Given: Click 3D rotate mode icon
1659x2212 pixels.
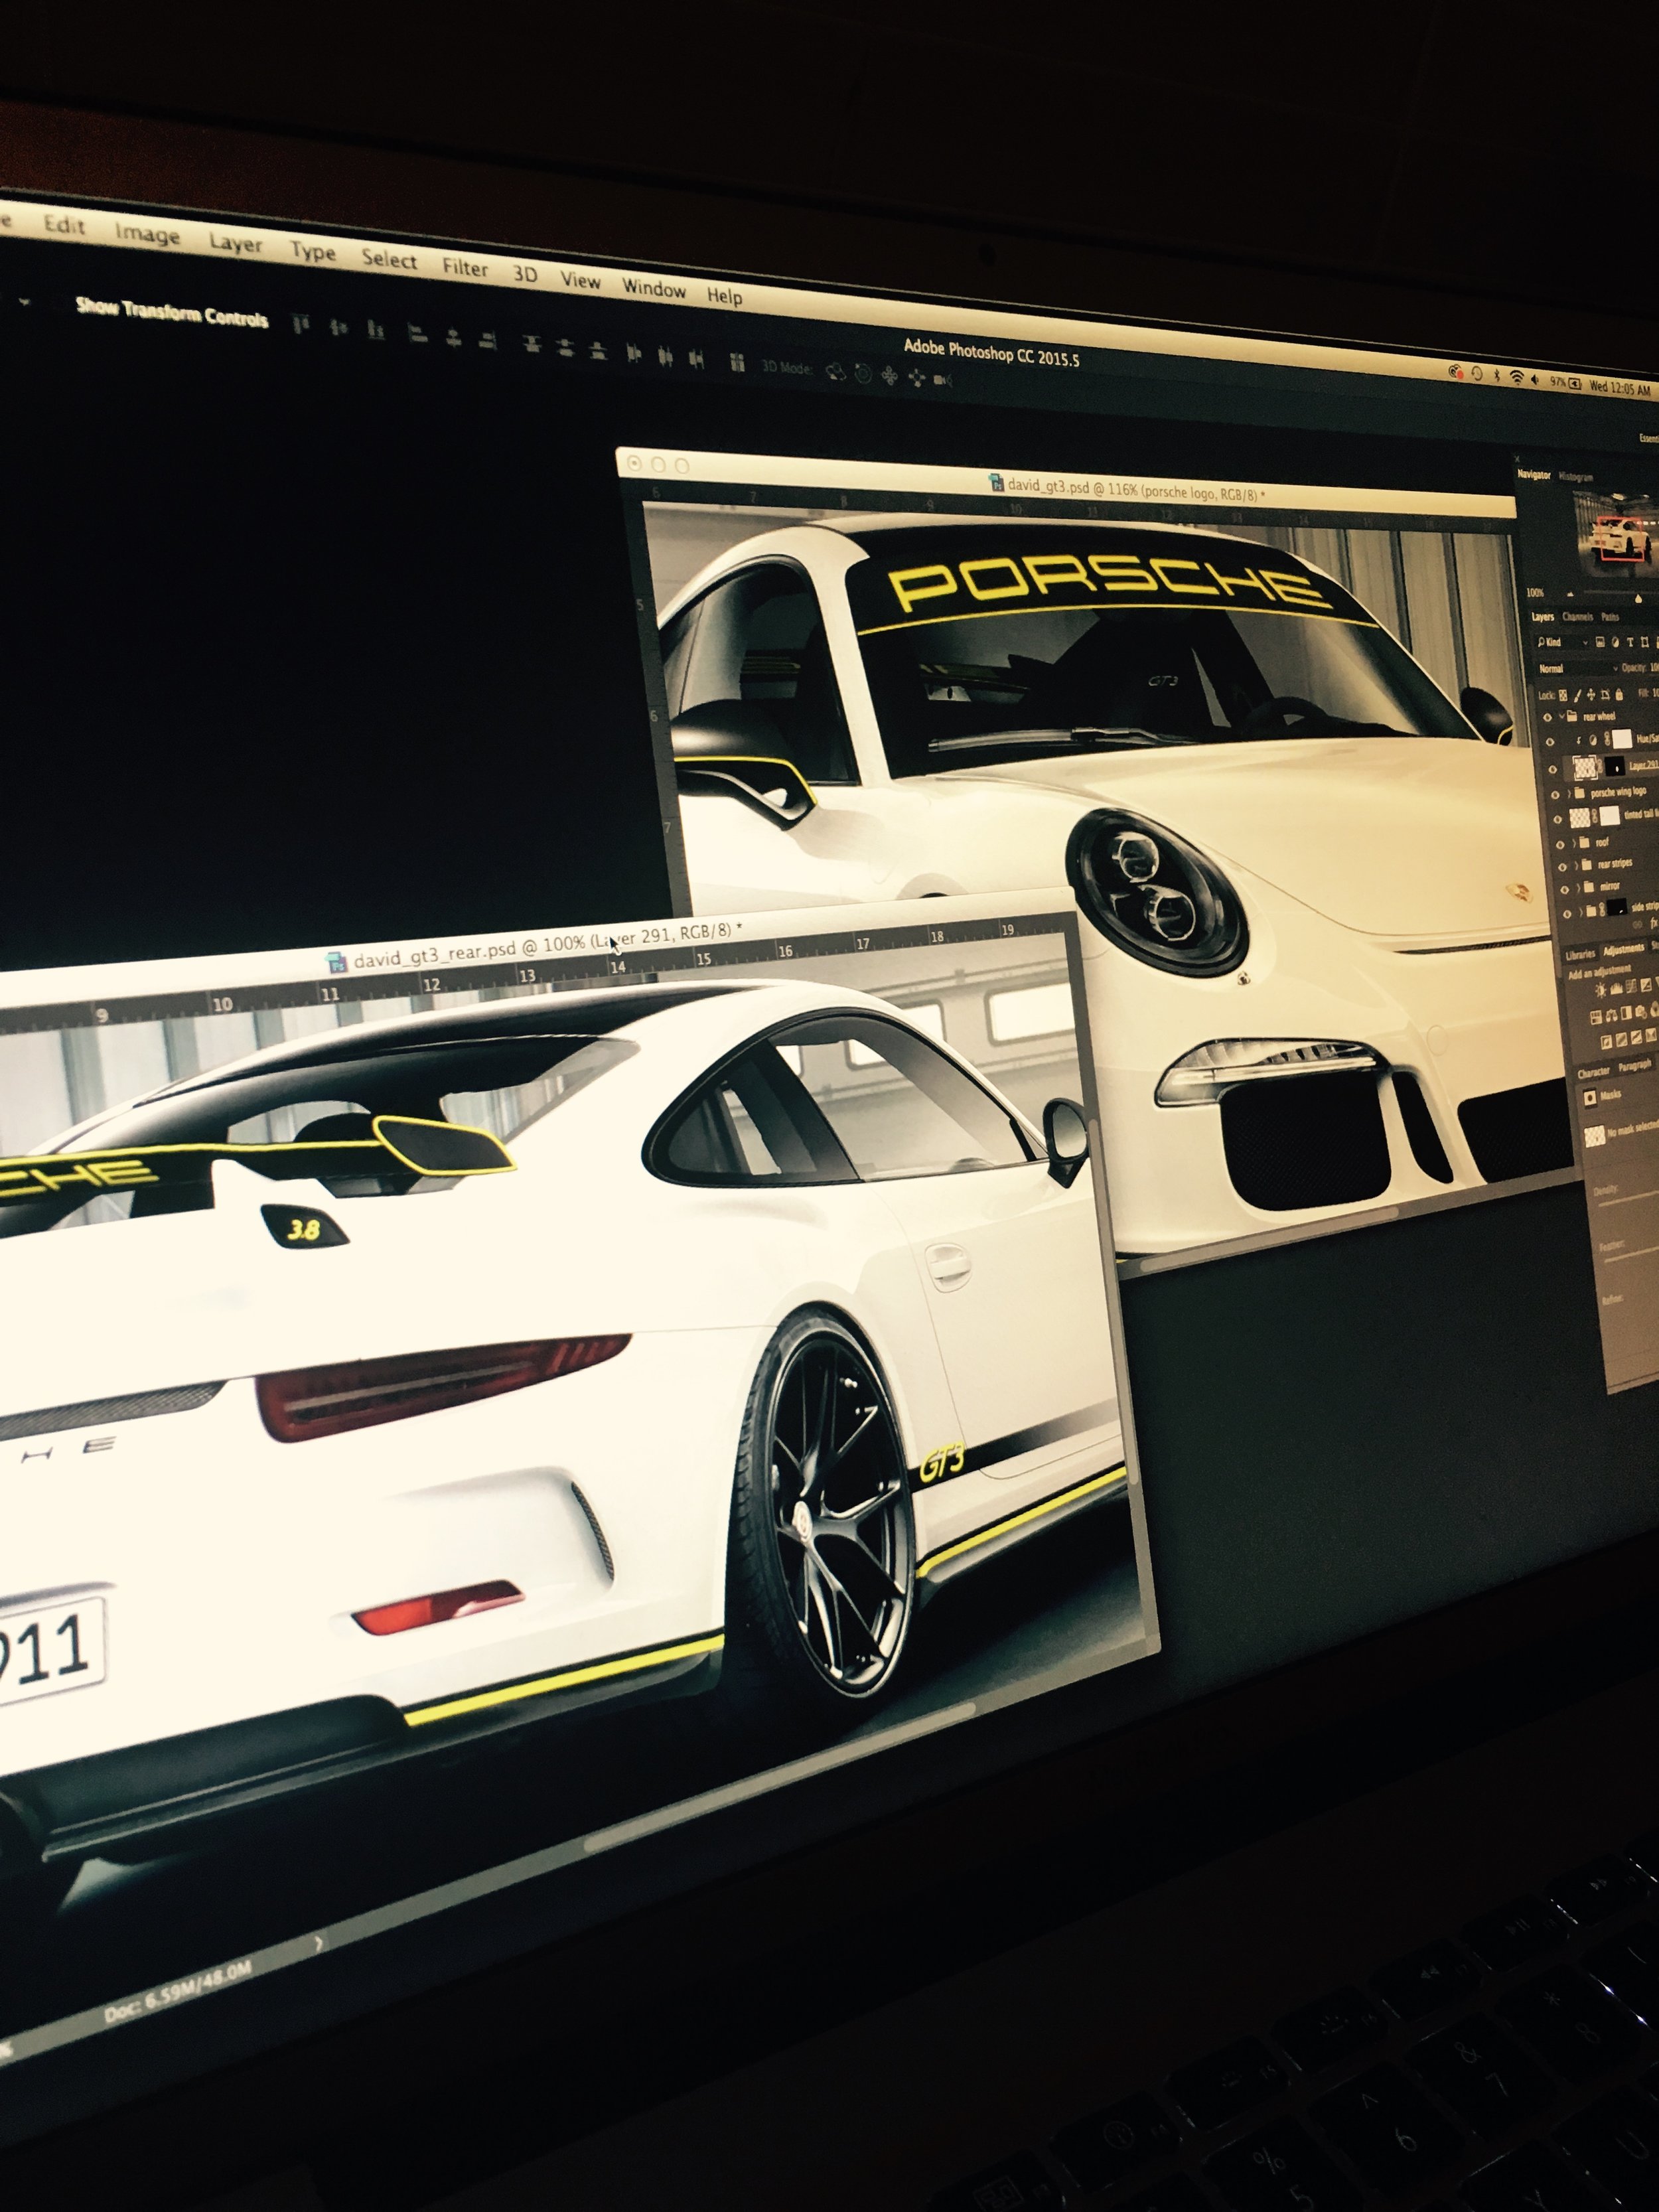Looking at the screenshot, I should point(835,372).
